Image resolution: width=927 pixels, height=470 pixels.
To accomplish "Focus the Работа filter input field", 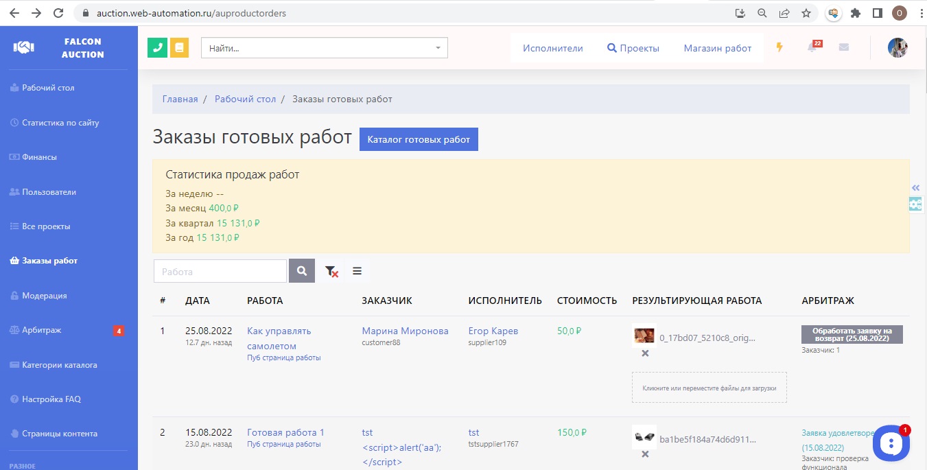I will [220, 271].
